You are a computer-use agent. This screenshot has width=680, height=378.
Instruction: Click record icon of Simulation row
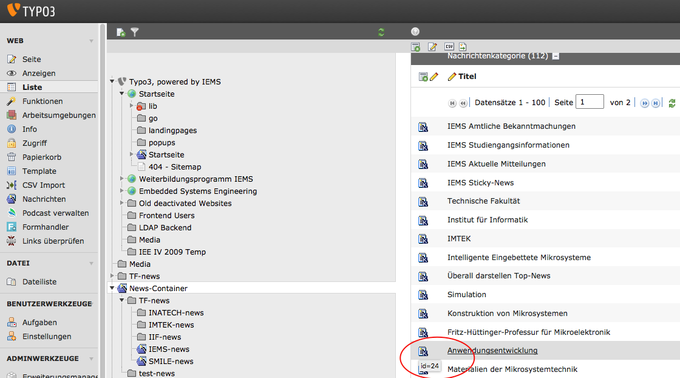click(x=423, y=295)
